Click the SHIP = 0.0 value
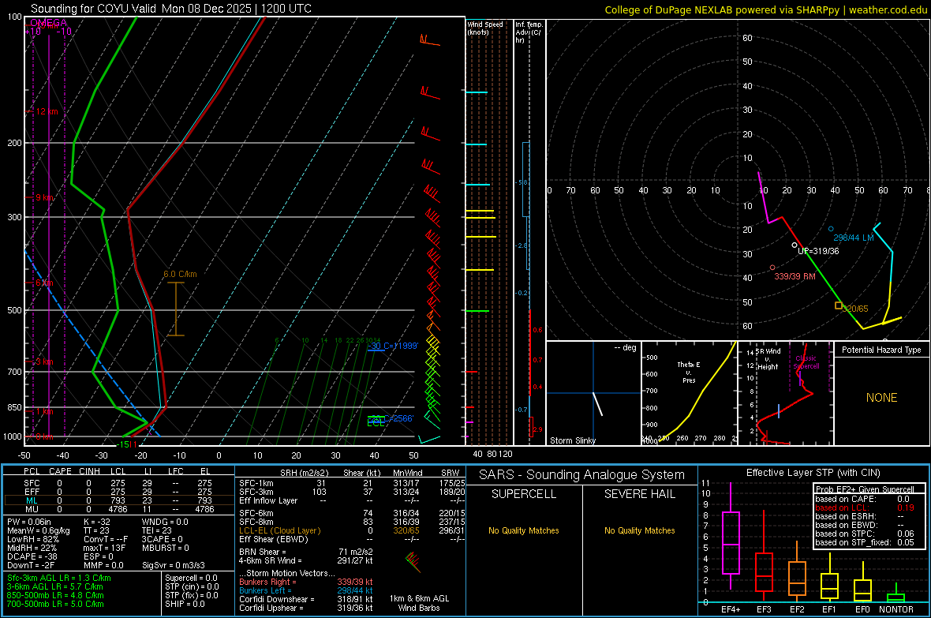Image resolution: width=931 pixels, height=618 pixels. [x=185, y=604]
